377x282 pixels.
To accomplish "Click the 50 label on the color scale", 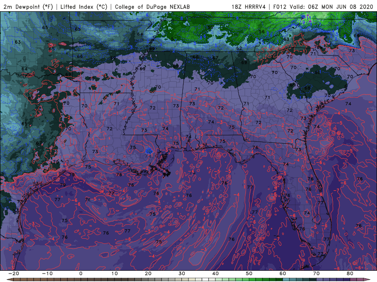I will pos(249,274).
